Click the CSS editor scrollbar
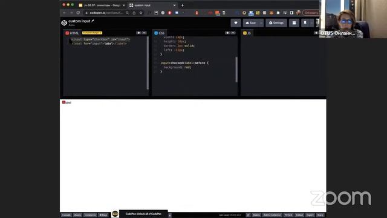 [236, 70]
